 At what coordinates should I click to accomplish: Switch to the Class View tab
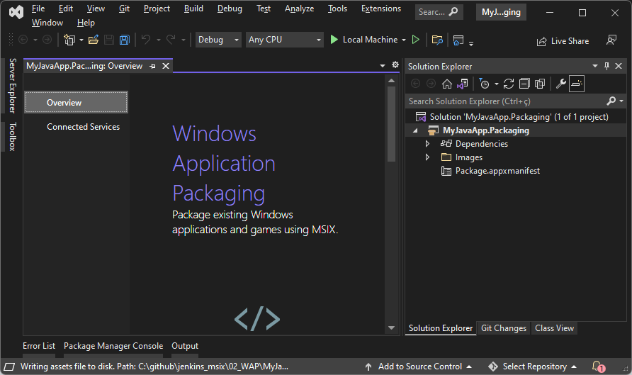tap(554, 328)
